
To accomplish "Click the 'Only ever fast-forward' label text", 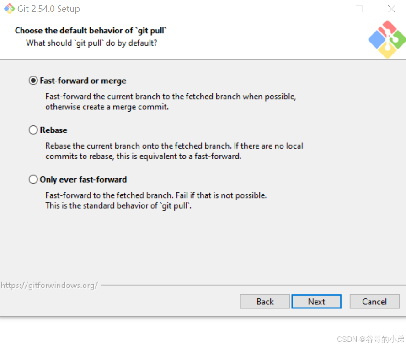I will pyautogui.click(x=83, y=179).
